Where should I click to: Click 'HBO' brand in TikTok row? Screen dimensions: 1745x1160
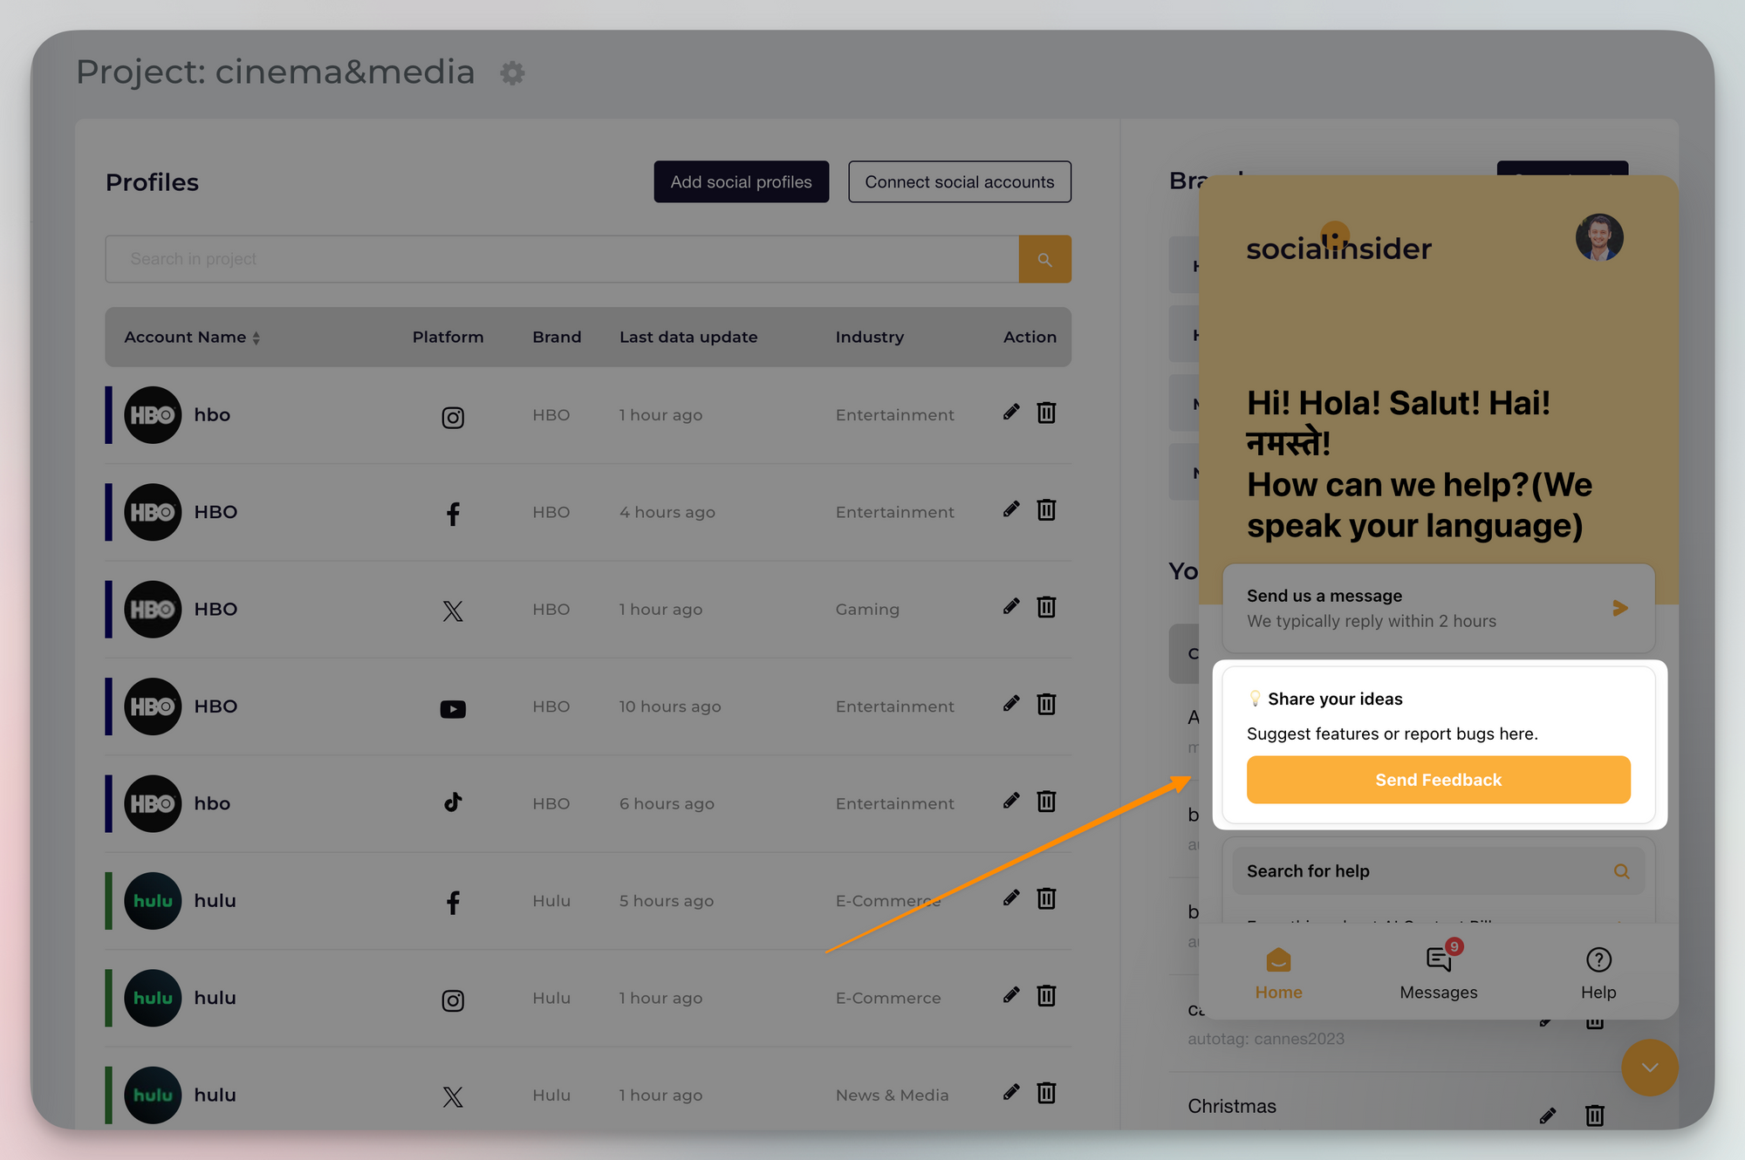551,803
